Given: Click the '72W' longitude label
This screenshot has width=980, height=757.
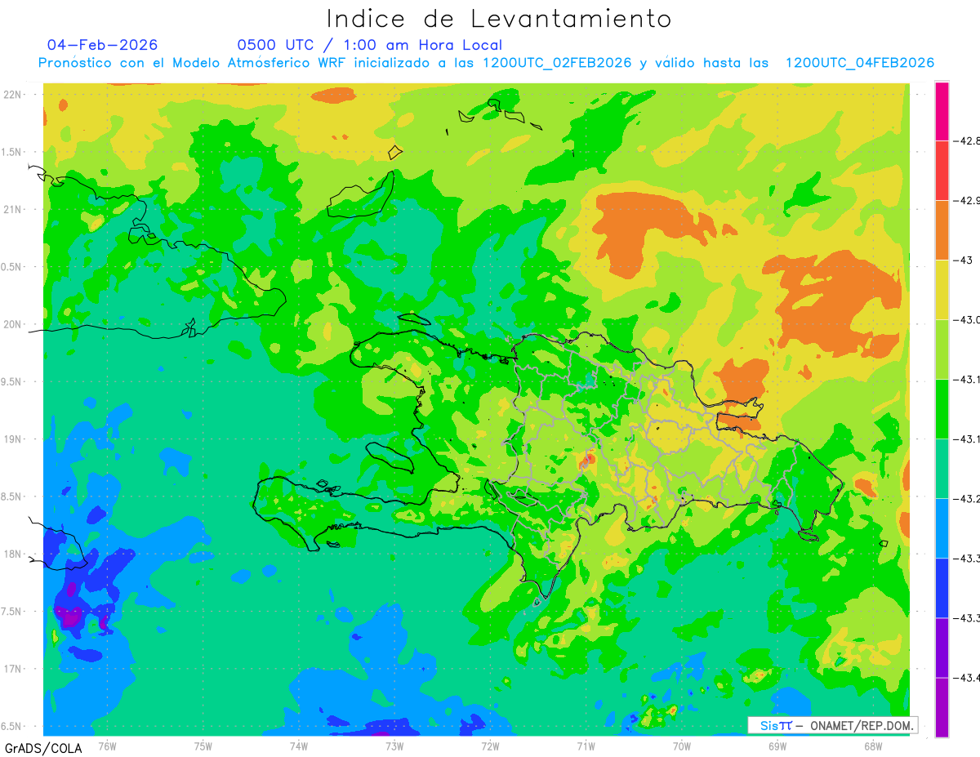Looking at the screenshot, I should 490,746.
